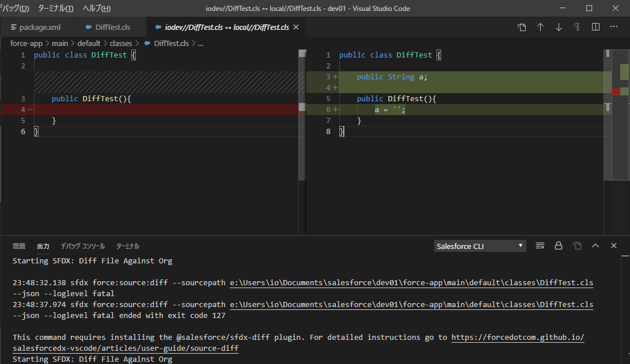Click deleted line 4 in left pane
630x364 pixels.
[x=153, y=110]
